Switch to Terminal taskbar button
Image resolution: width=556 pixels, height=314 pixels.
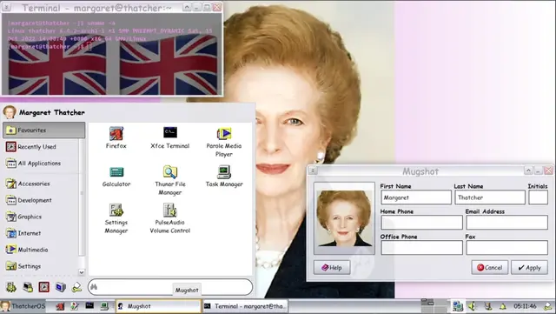(245, 306)
